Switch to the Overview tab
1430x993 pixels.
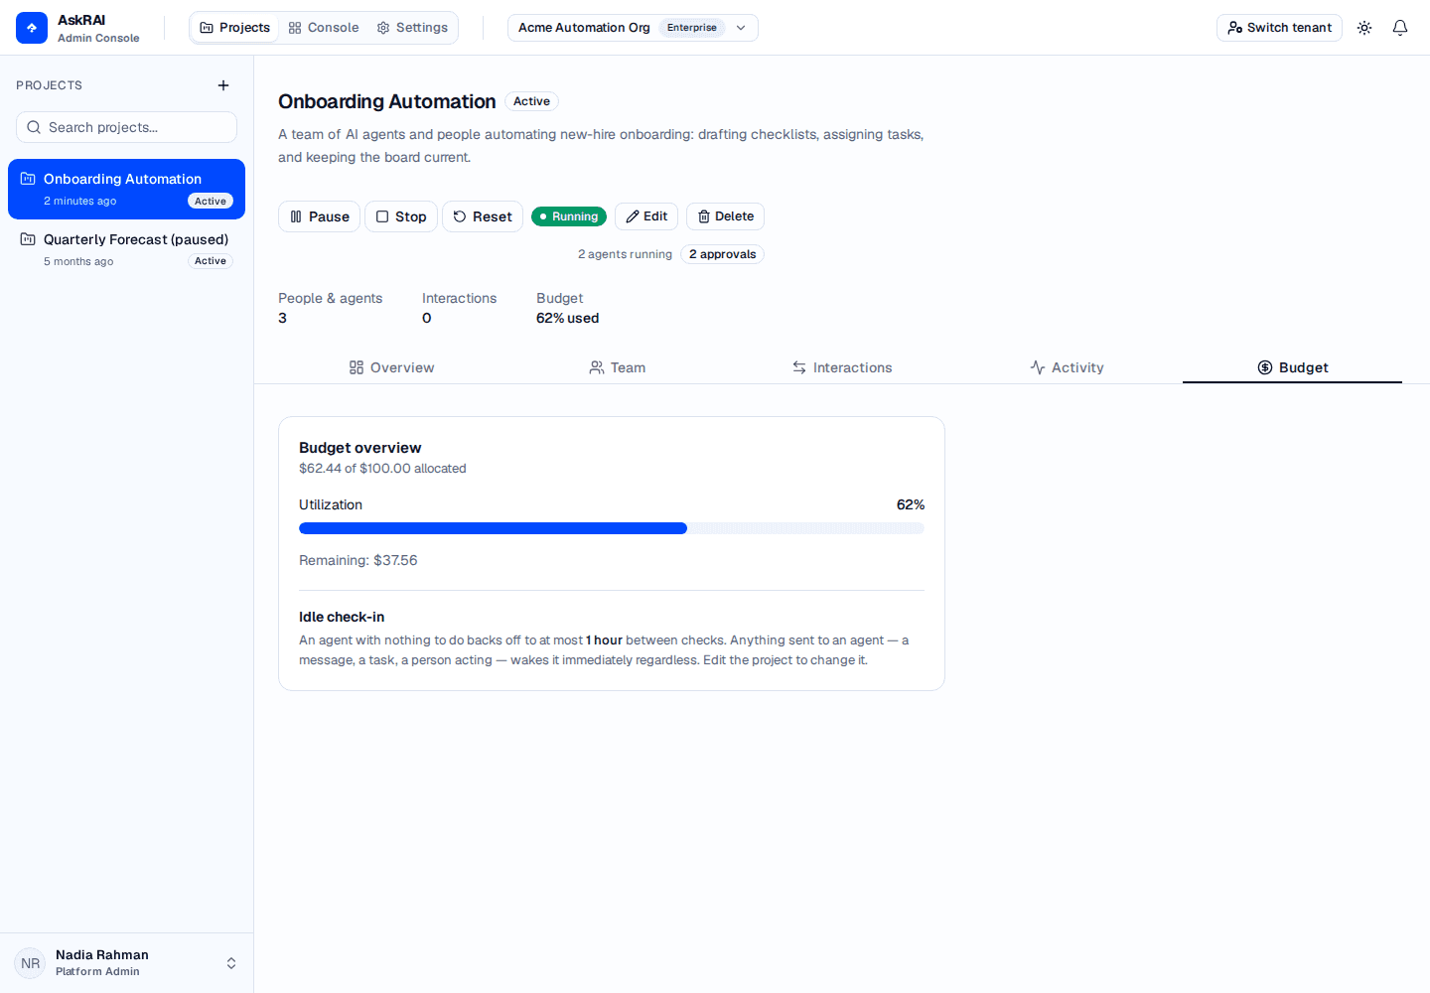(391, 367)
